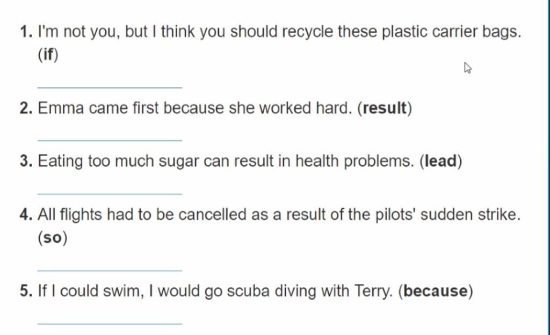Viewport: 550px width, 335px height.
Task: Click the bold keyword "result" in parentheses
Action: pos(385,108)
